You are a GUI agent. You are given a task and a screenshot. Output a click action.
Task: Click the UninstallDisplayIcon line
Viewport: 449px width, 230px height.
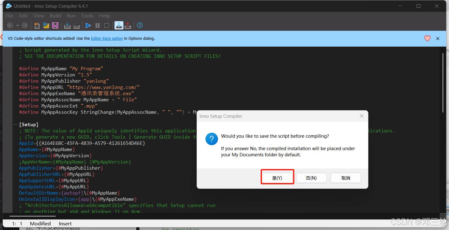pyautogui.click(x=78, y=199)
